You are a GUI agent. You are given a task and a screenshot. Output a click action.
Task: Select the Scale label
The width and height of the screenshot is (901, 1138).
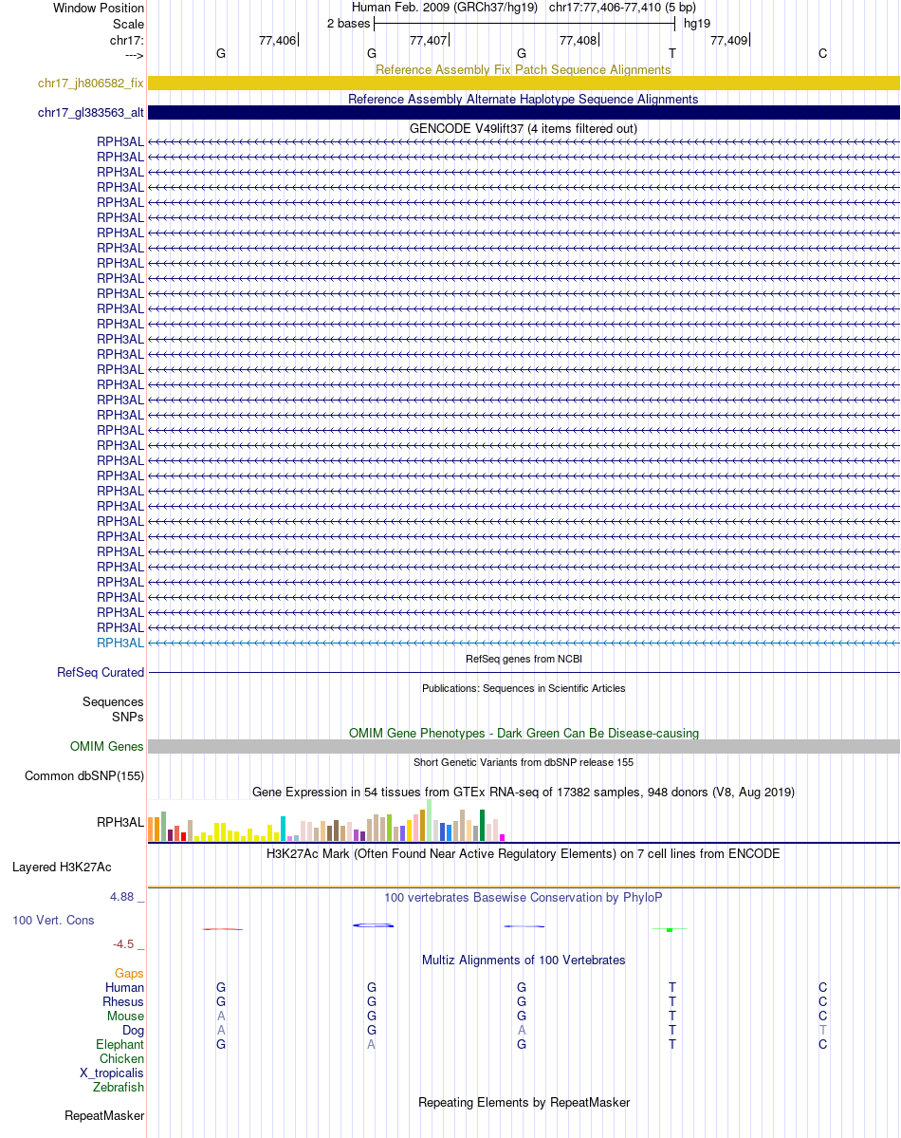point(128,24)
